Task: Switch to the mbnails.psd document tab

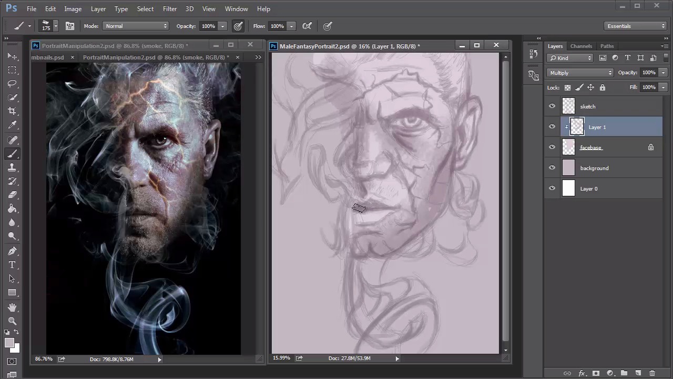Action: tap(48, 57)
